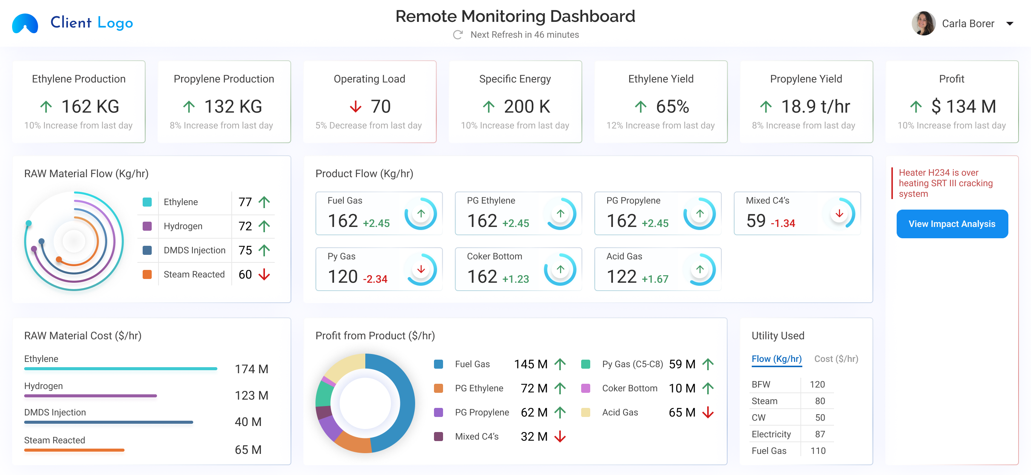Toggle the Ethylene legend marker in RAW Material Flow
The height and width of the screenshot is (475, 1031).
[147, 202]
